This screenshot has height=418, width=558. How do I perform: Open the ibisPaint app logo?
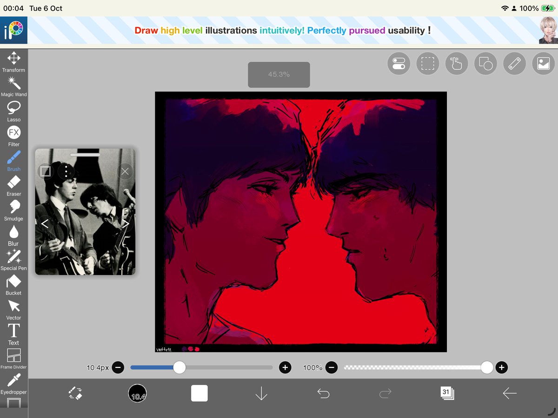tap(13, 31)
